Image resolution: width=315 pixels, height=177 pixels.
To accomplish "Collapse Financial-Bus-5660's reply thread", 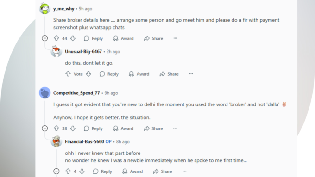I will point(57,171).
